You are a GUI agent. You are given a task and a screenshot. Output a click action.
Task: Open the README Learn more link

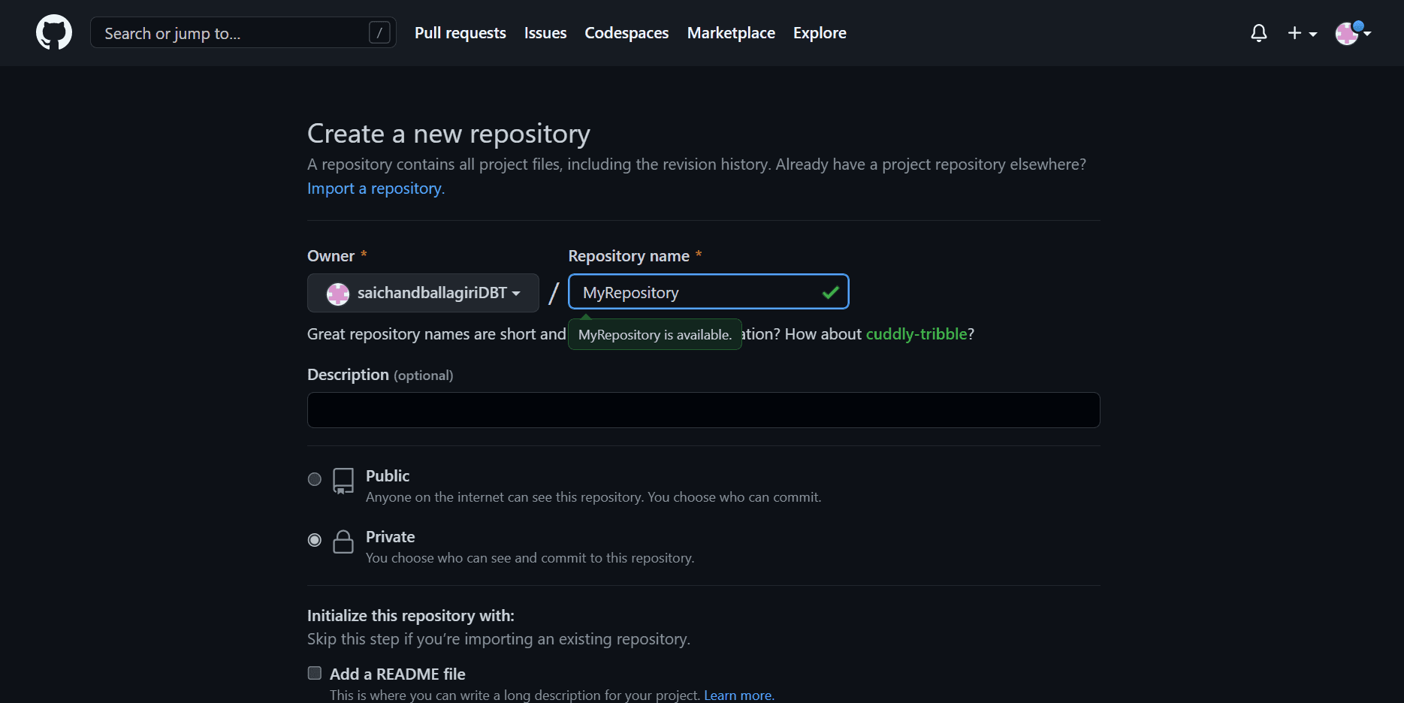point(738,695)
